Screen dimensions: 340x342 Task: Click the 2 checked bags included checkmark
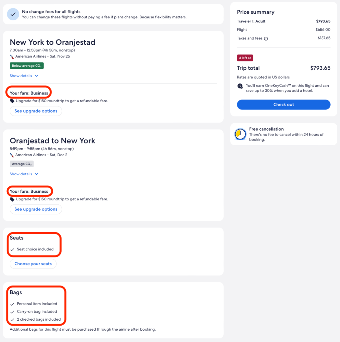(12, 320)
